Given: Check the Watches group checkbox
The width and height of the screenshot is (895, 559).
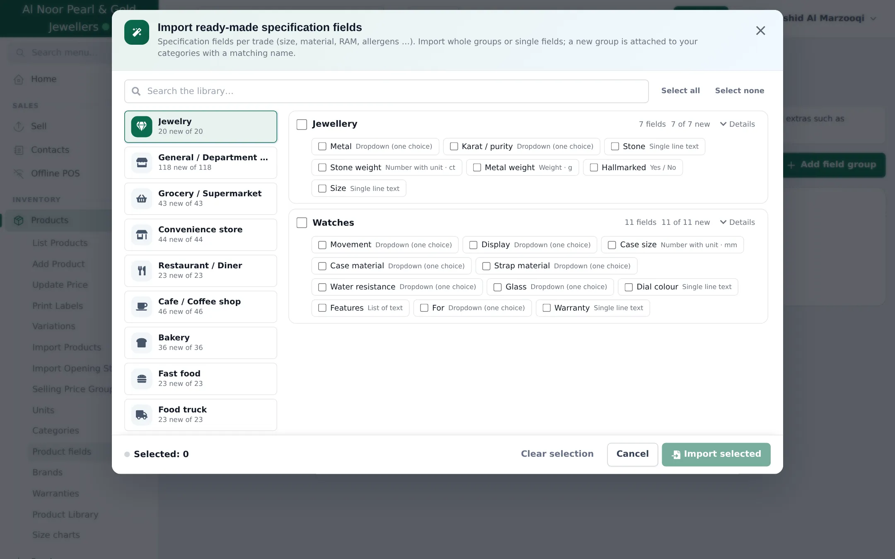Looking at the screenshot, I should tap(302, 223).
